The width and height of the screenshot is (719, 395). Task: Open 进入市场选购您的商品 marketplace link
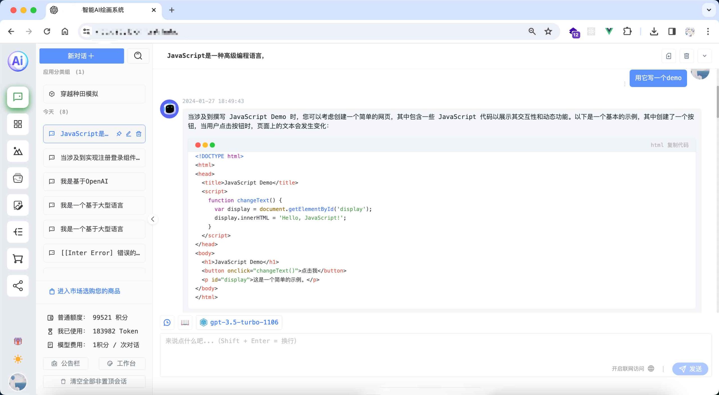coord(88,291)
